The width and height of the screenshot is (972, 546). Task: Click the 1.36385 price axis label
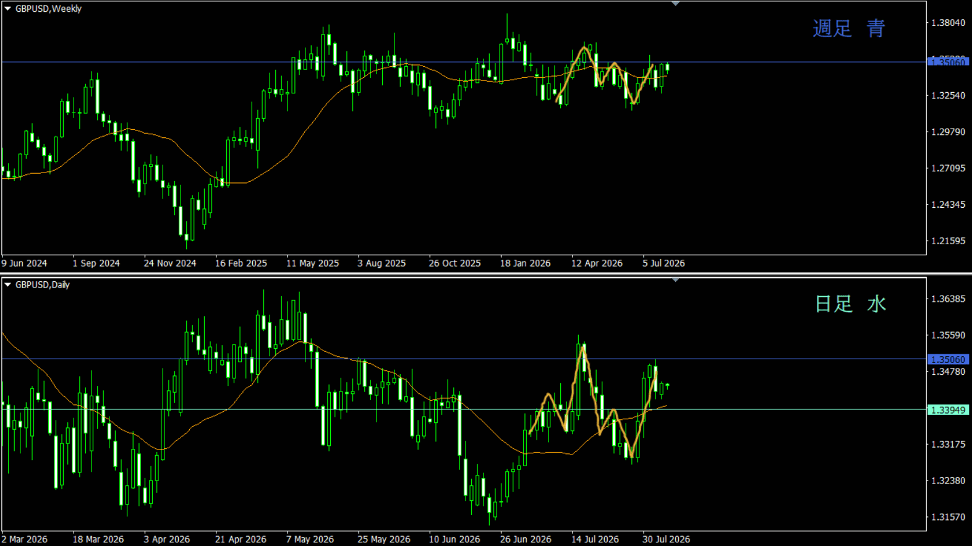pos(948,299)
